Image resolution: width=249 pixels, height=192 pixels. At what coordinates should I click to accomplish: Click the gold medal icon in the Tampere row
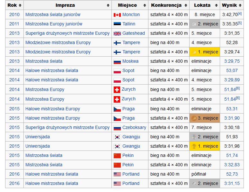pos(194,52)
